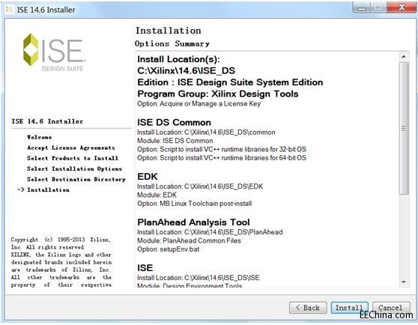Close the ISE 14.6 Installer window
The height and width of the screenshot is (325, 418).
click(402, 7)
